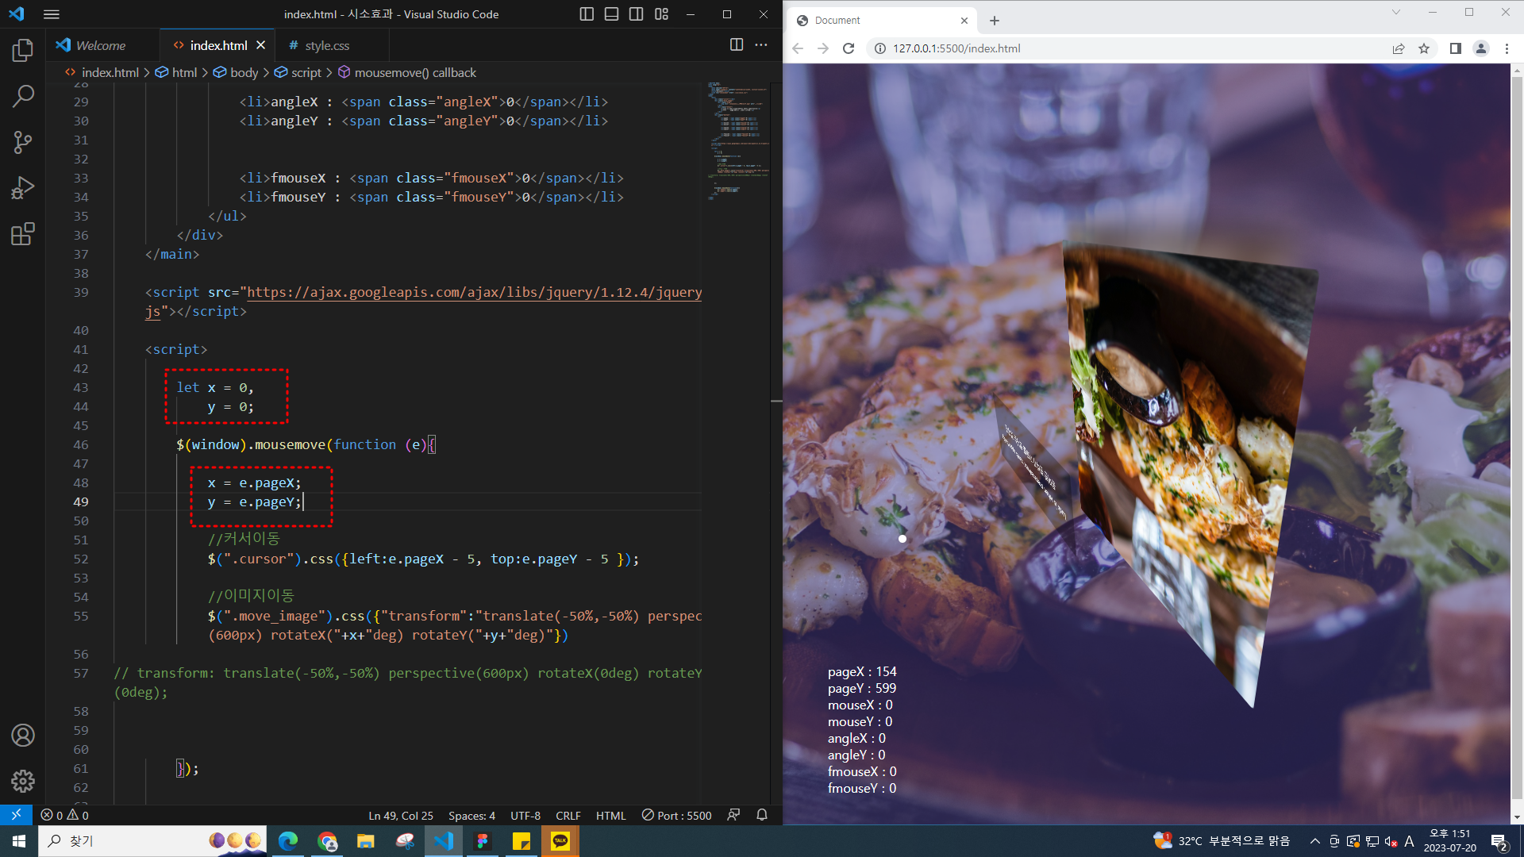Show hidden system tray icons chevron
The width and height of the screenshot is (1524, 857).
click(1314, 841)
